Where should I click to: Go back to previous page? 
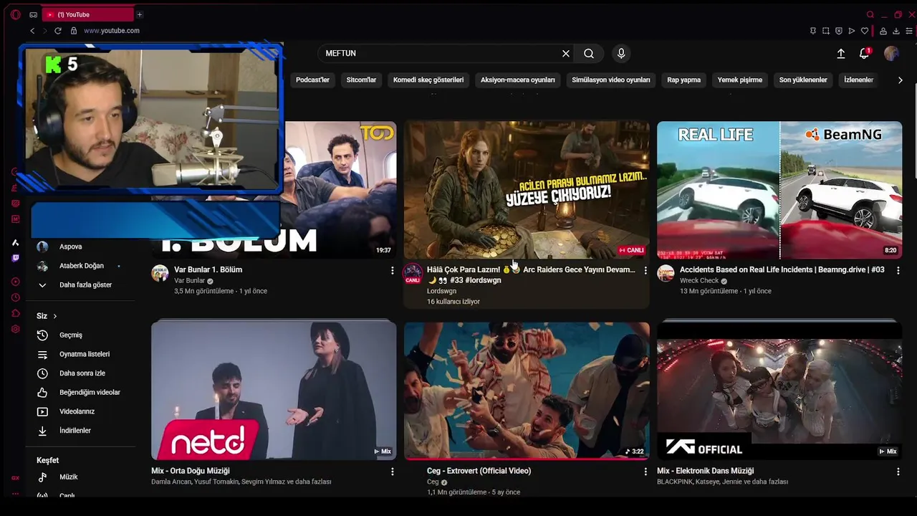tap(32, 31)
